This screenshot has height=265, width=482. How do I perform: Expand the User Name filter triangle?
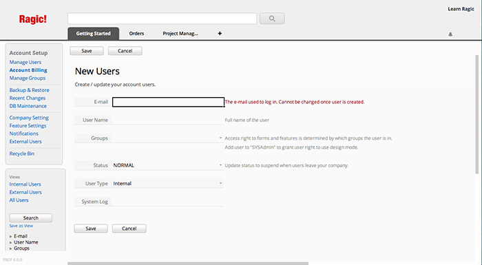(11, 242)
